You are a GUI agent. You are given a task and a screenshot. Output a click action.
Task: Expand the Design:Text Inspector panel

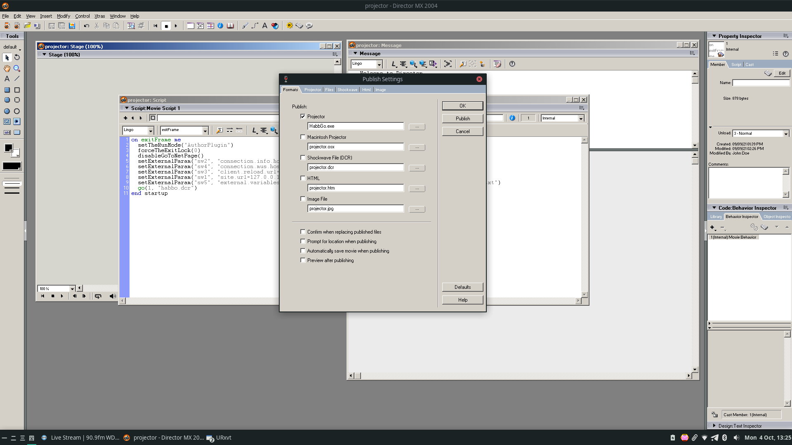coord(714,426)
